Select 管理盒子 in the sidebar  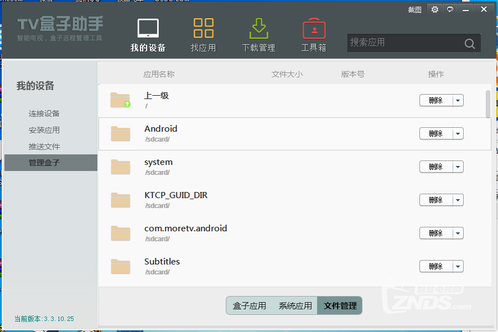[51, 163]
